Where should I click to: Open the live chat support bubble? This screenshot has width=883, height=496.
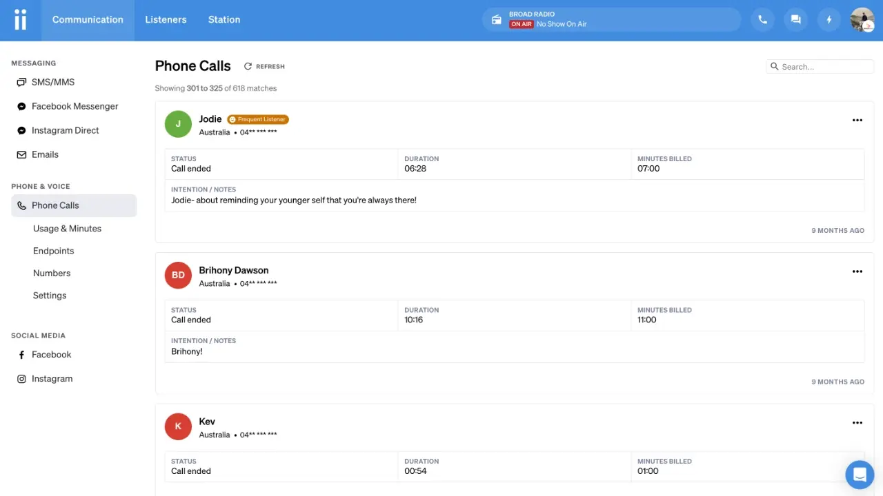coord(860,475)
